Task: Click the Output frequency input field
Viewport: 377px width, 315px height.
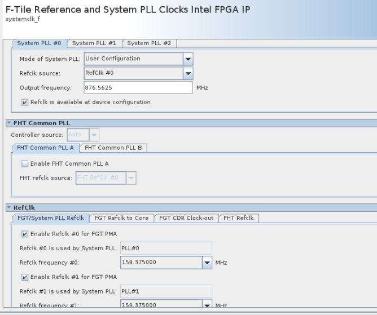Action: coord(138,88)
